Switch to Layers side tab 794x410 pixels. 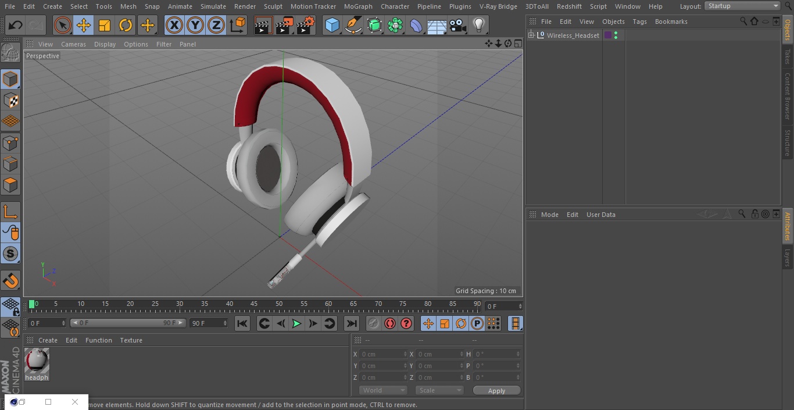pyautogui.click(x=788, y=258)
